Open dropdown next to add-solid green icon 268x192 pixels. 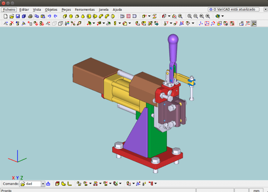point(94,23)
